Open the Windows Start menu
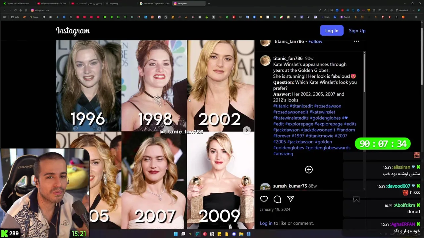The height and width of the screenshot is (238, 424). [176, 234]
